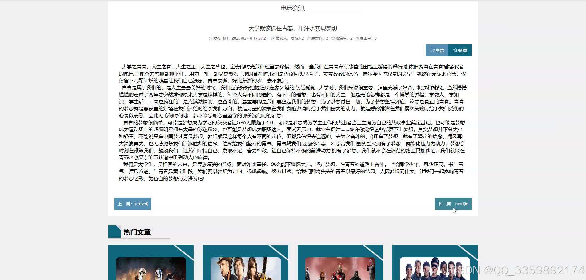Click the star icon on 收藏 button
Image resolution: width=586 pixels, height=280 pixels.
coord(455,50)
